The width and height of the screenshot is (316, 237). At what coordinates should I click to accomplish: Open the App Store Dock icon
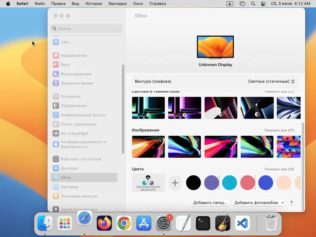point(144,223)
